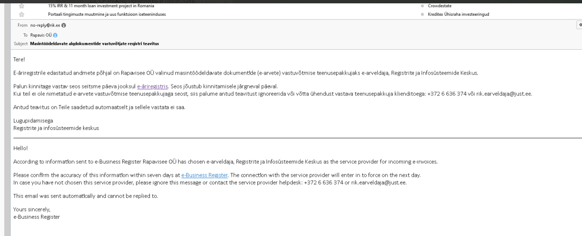Open the header options button at right edge

[x=579, y=25]
